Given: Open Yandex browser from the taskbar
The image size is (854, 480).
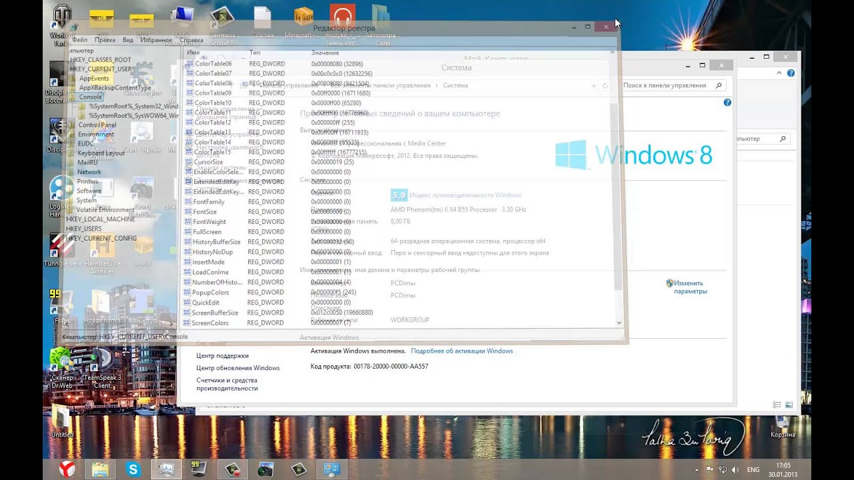Looking at the screenshot, I should [67, 469].
